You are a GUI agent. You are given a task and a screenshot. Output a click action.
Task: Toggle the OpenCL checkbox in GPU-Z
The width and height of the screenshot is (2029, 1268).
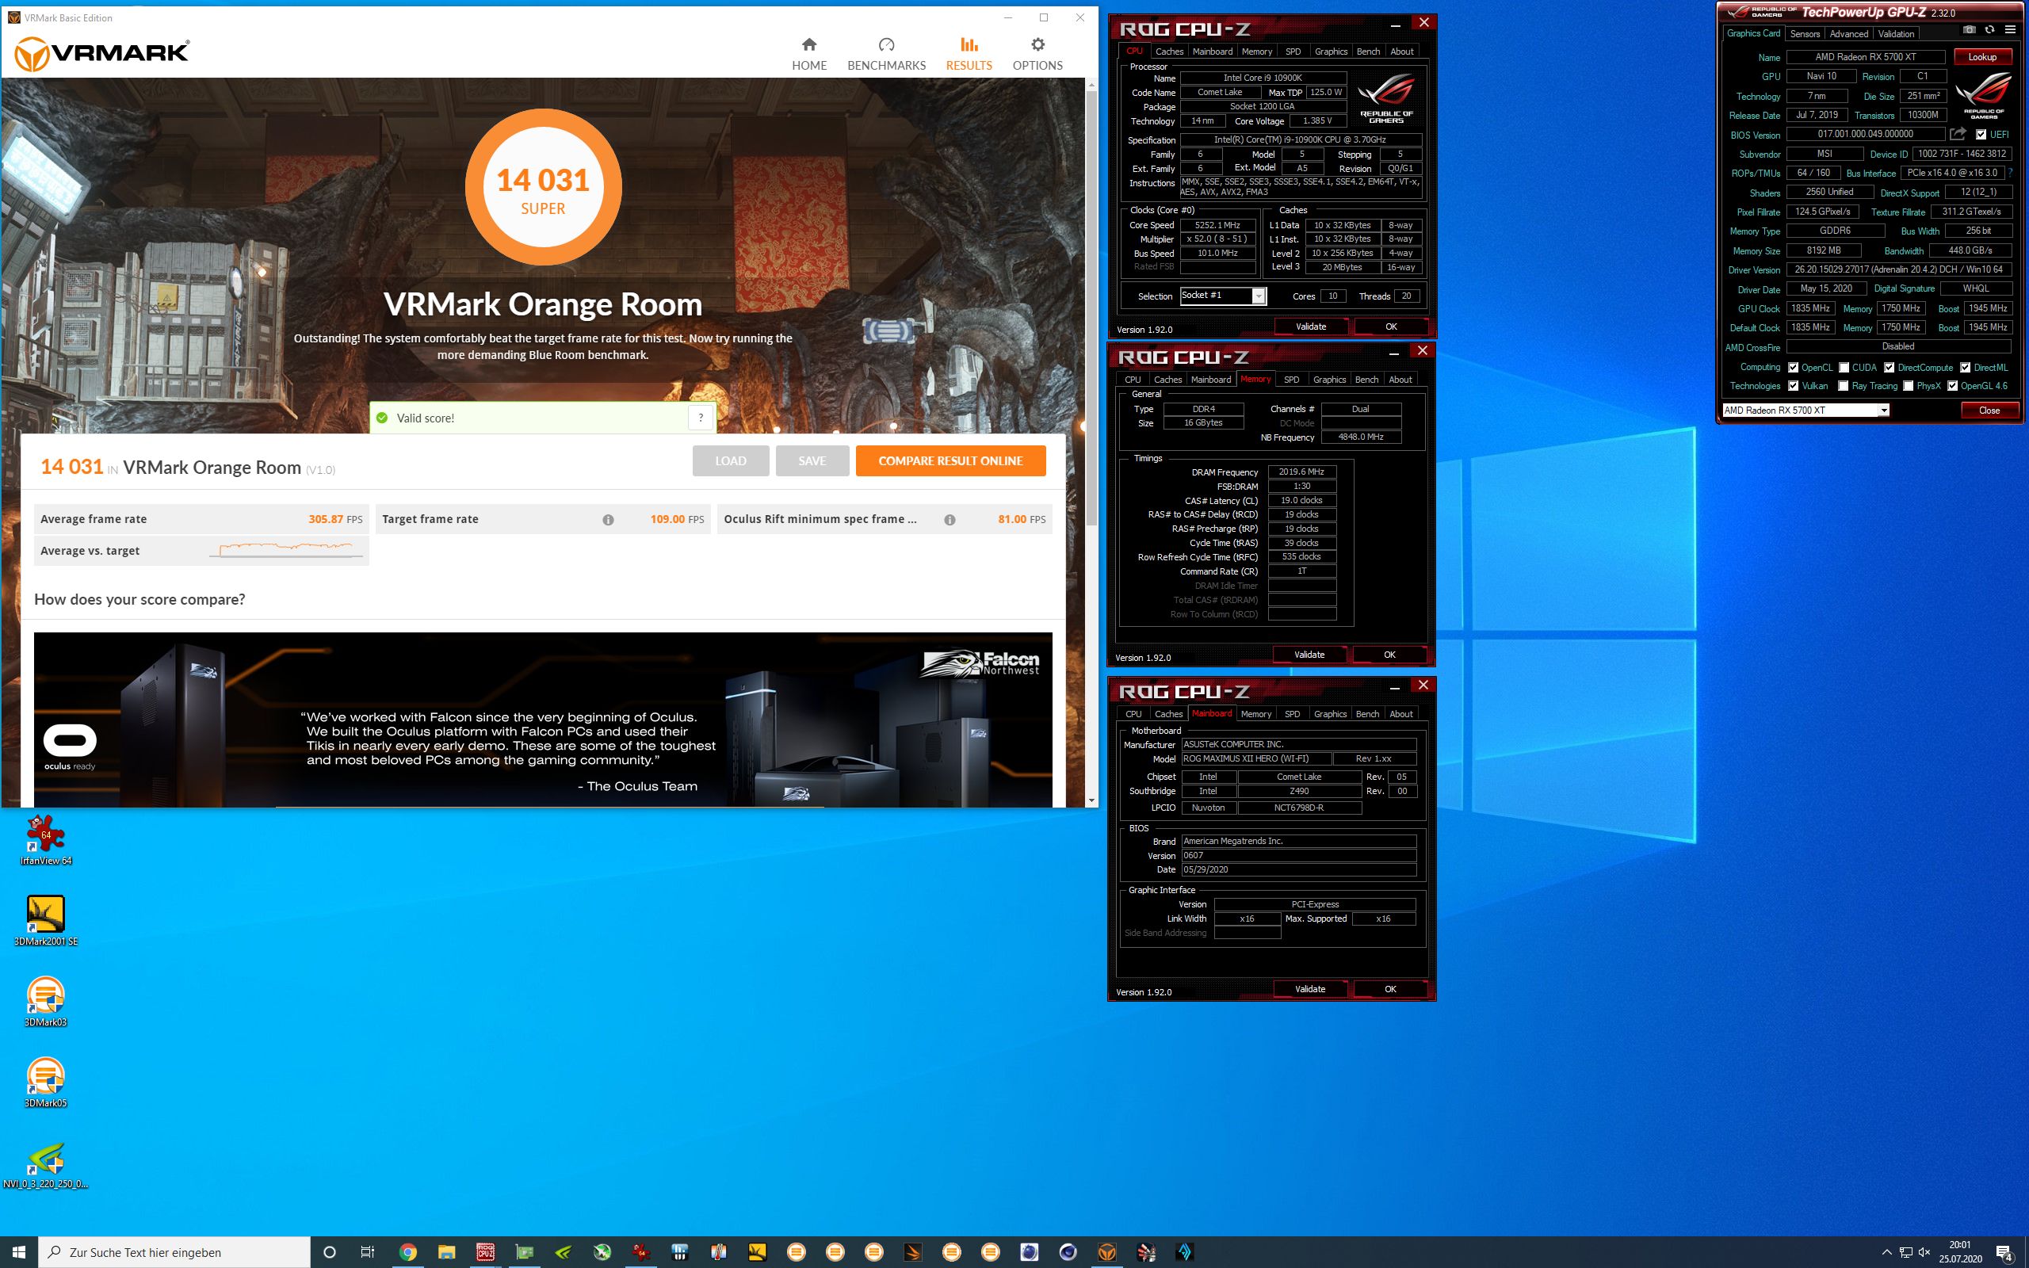click(x=1793, y=367)
